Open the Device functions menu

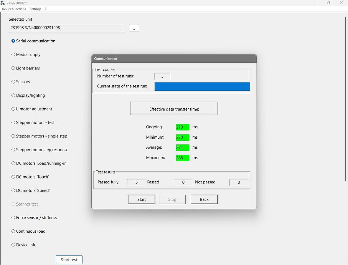(14, 9)
